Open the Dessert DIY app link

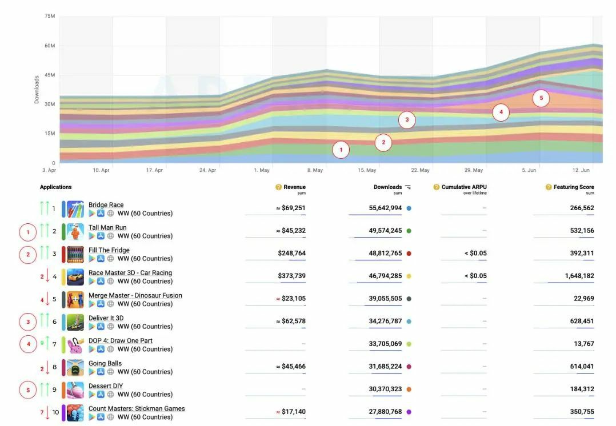[x=106, y=387]
